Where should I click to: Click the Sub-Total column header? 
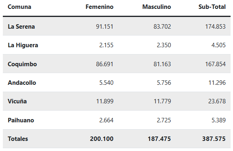[x=212, y=7]
